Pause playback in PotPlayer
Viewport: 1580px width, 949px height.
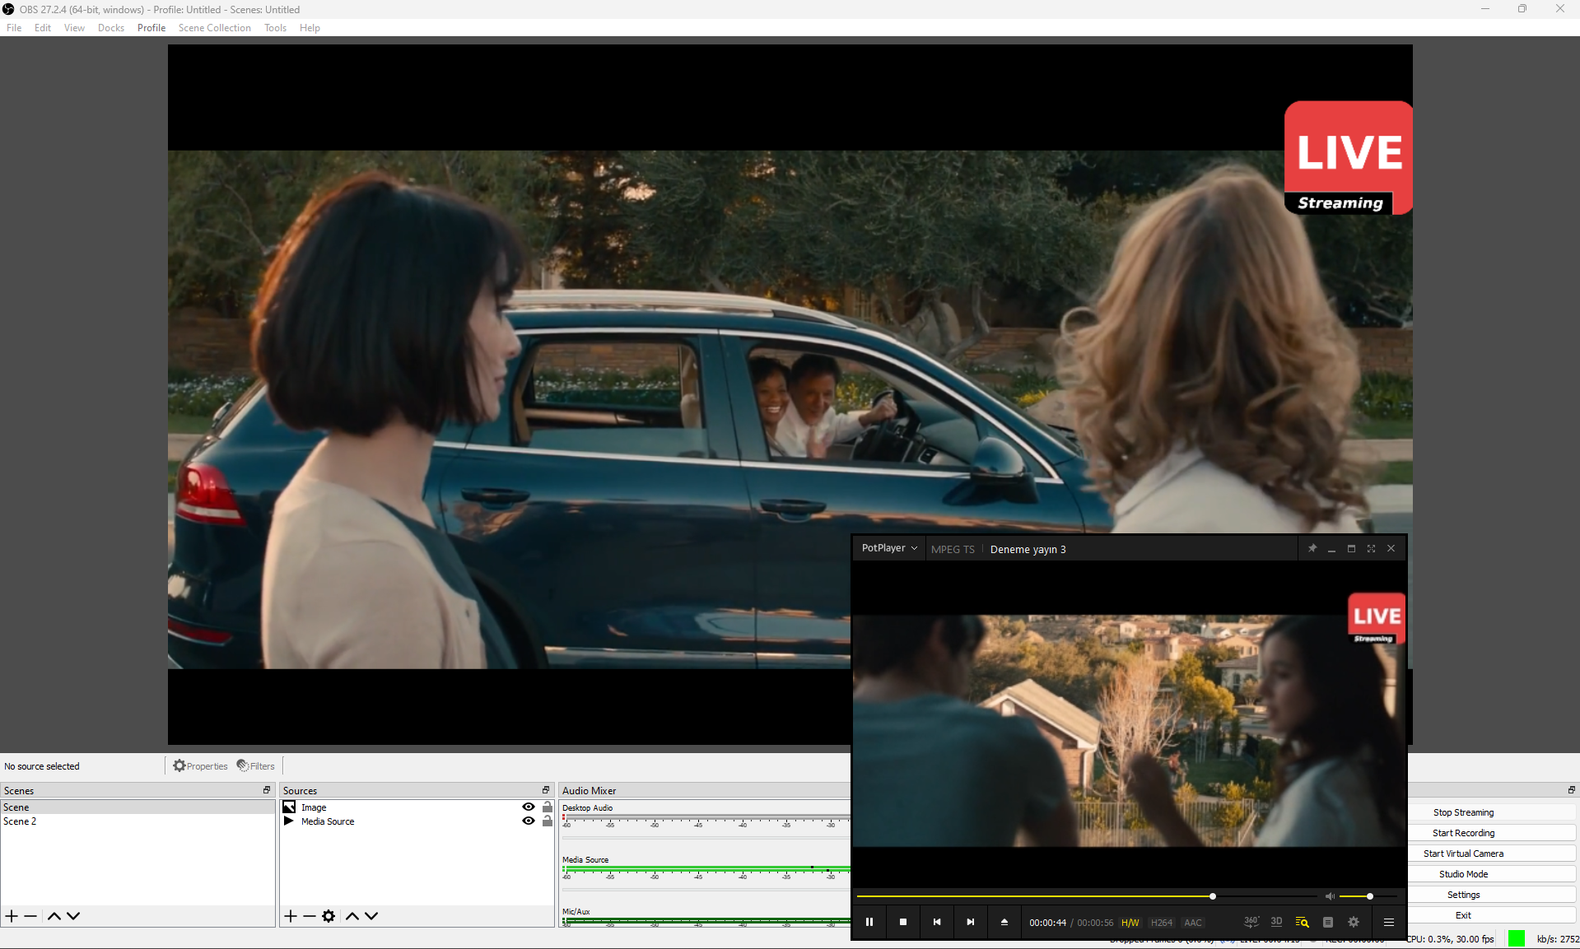869,922
